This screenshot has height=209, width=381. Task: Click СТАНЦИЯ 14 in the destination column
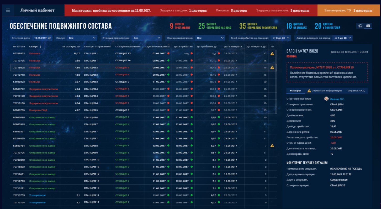pyautogui.click(x=123, y=61)
